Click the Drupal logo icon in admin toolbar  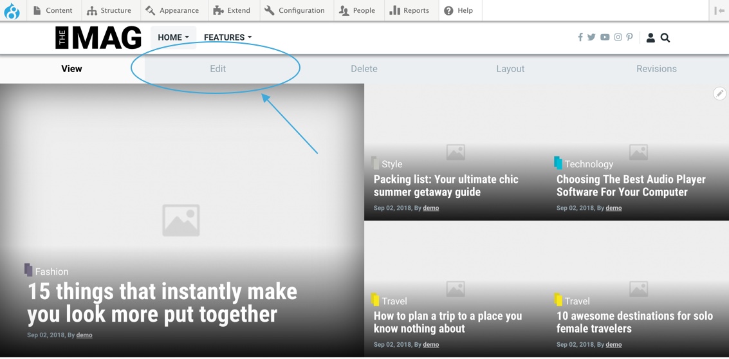12,11
